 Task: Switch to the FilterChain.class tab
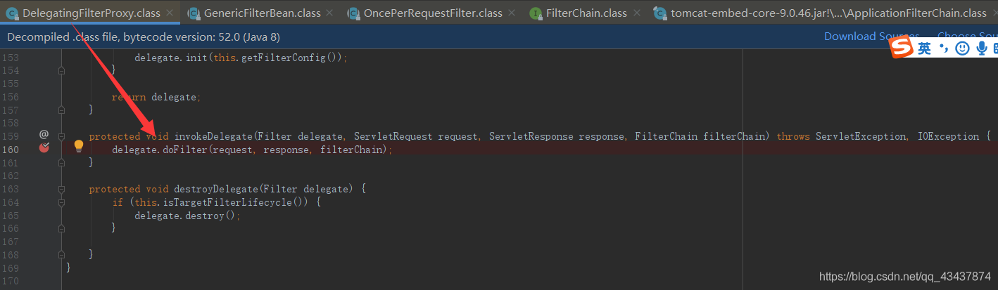click(586, 13)
